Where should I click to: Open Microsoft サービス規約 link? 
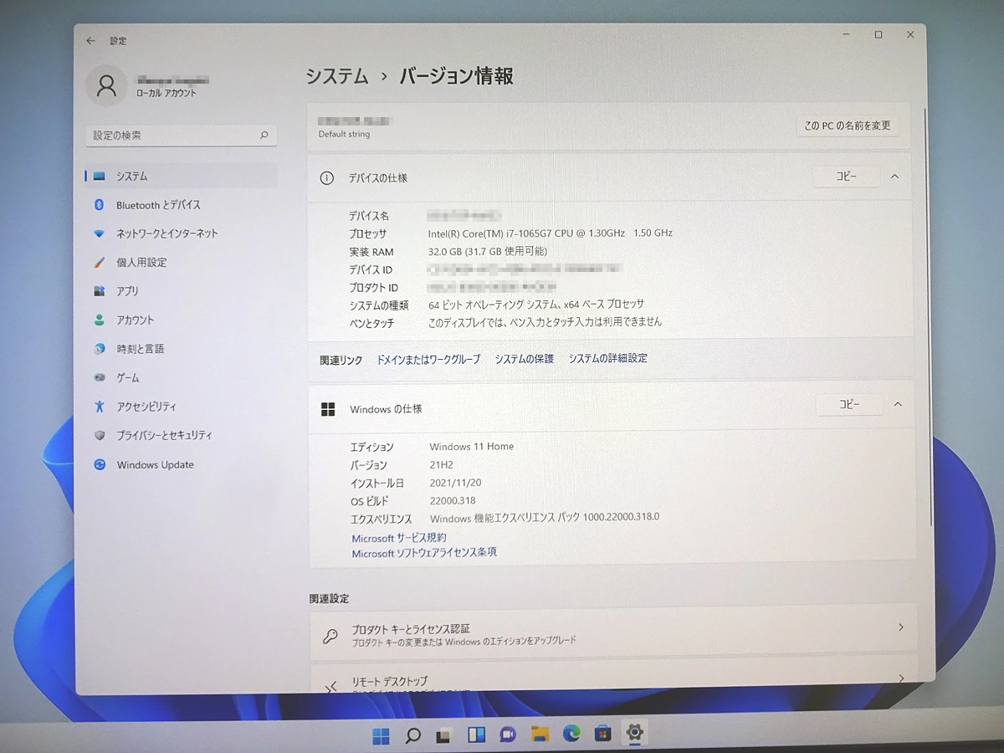(x=399, y=538)
